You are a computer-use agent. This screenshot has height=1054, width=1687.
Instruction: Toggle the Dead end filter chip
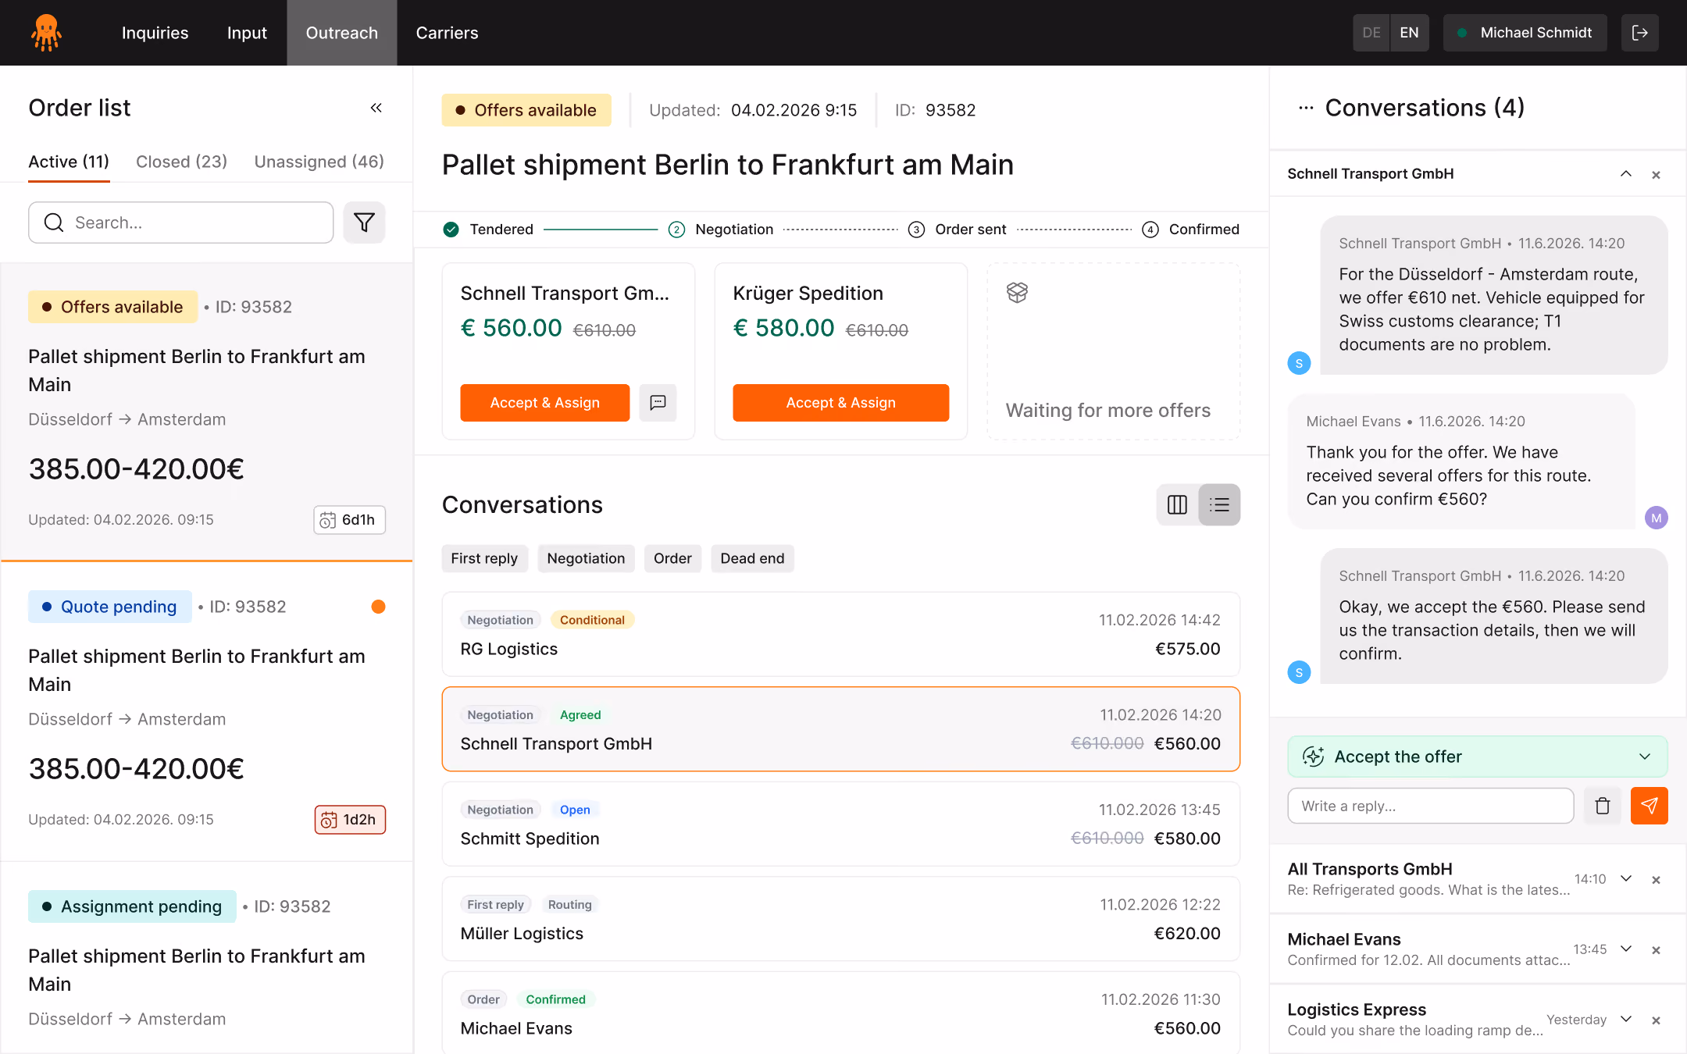pos(752,558)
